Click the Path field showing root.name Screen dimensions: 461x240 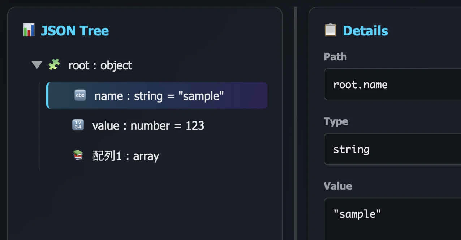(392, 85)
